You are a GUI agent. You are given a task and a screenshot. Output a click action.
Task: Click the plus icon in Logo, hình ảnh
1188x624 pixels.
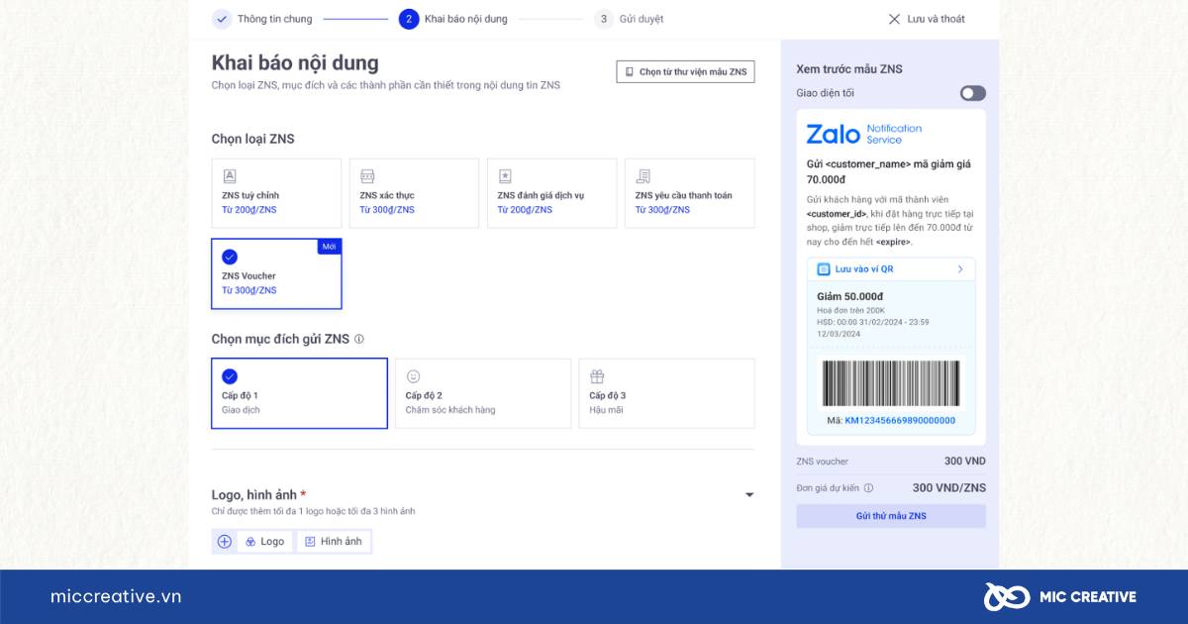(225, 542)
